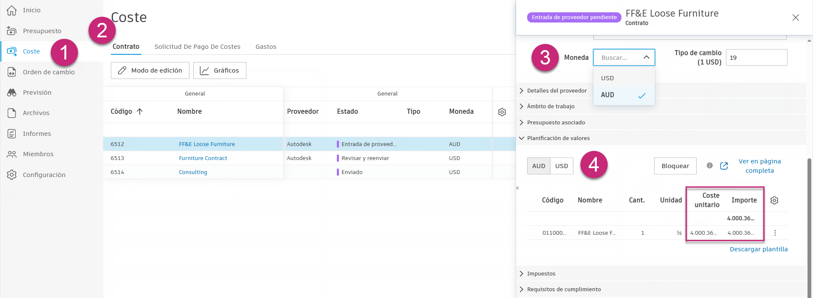Screen dimensions: 813x298
Task: Select the contract code 6512 cell
Action: (117, 144)
